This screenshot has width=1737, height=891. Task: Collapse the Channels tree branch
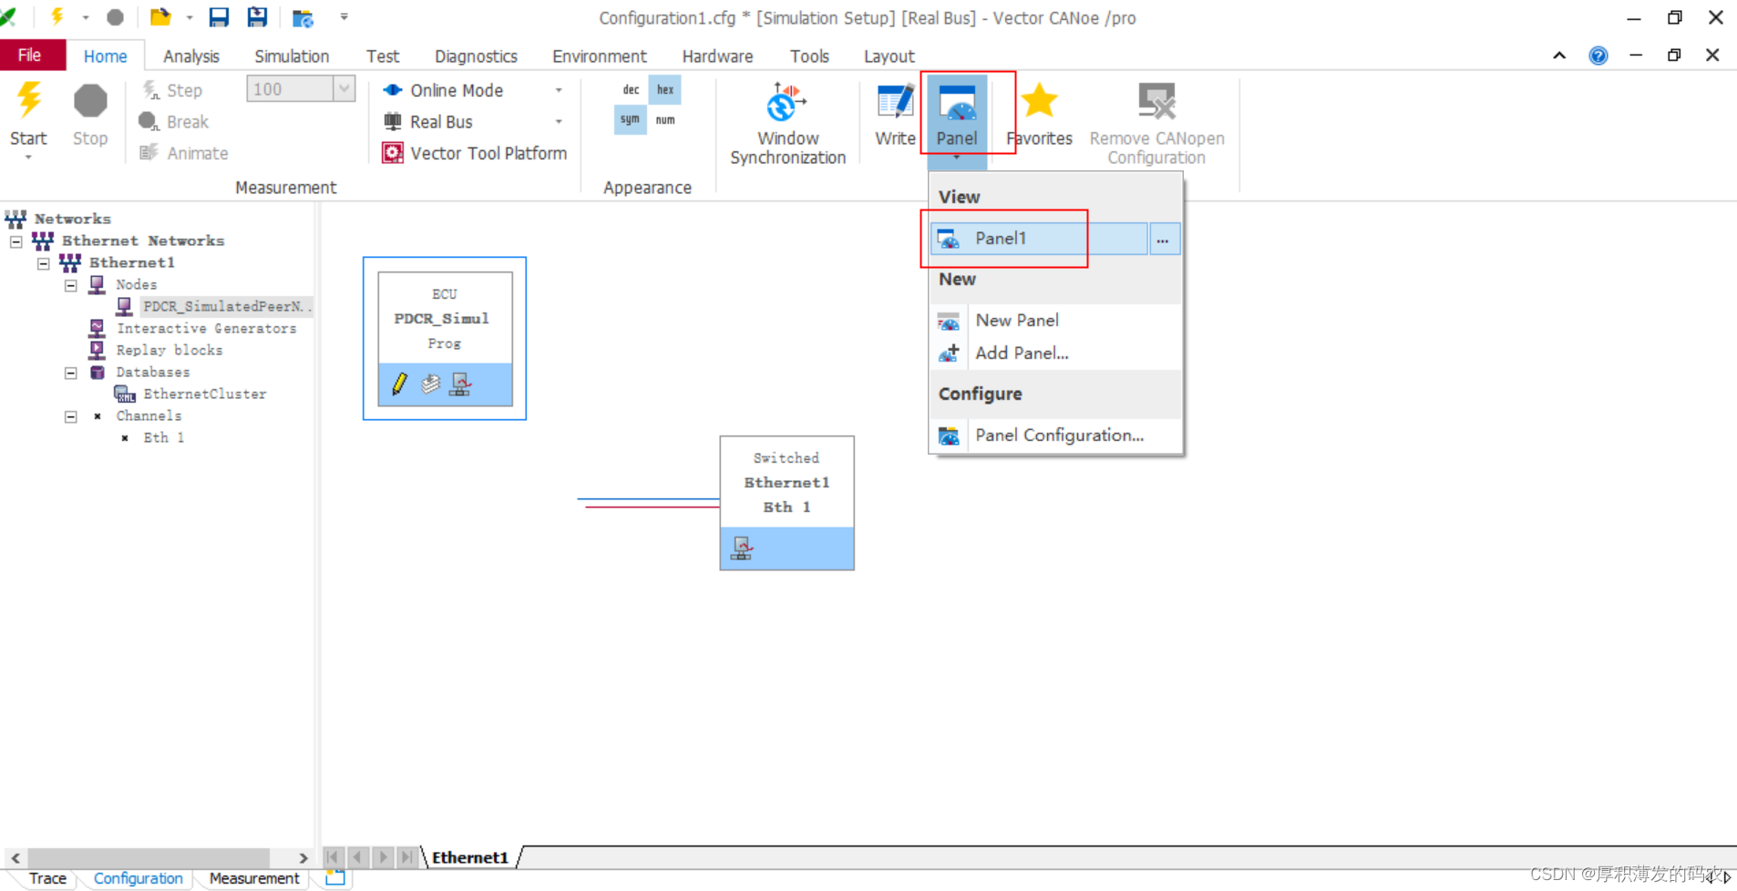coord(71,416)
